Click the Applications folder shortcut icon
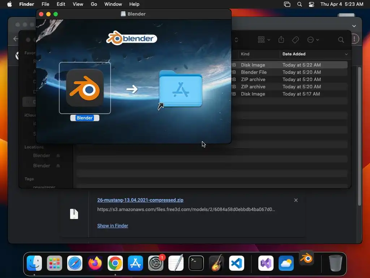 pos(181,89)
